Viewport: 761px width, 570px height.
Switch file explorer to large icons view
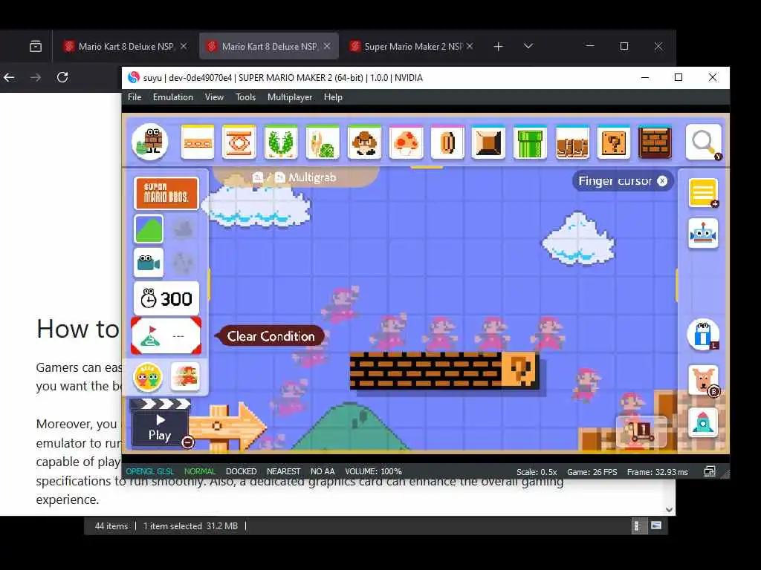coord(656,525)
